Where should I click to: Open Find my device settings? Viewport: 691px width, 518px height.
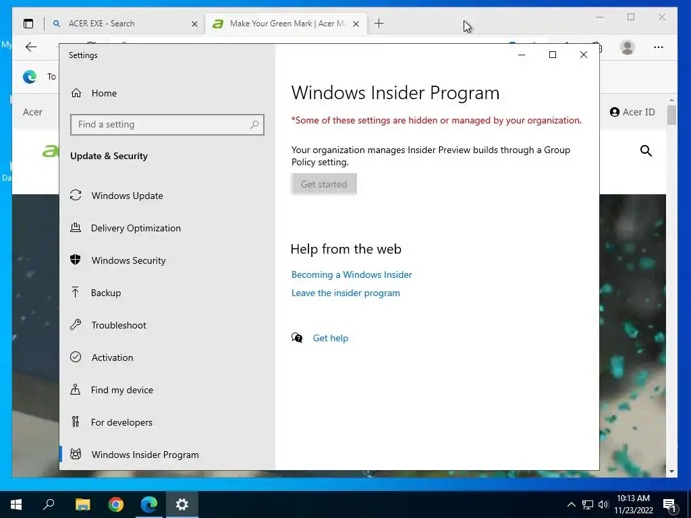point(121,390)
